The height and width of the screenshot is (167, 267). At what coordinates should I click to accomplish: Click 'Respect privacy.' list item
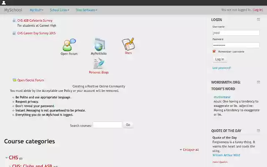(27, 101)
